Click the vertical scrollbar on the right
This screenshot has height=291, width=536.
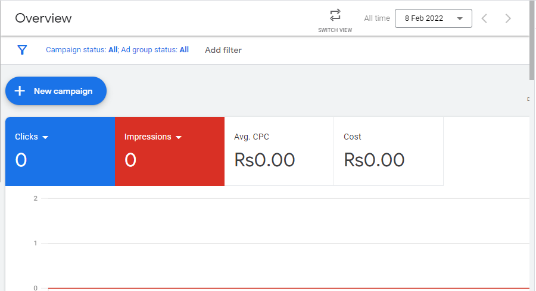tap(532, 42)
